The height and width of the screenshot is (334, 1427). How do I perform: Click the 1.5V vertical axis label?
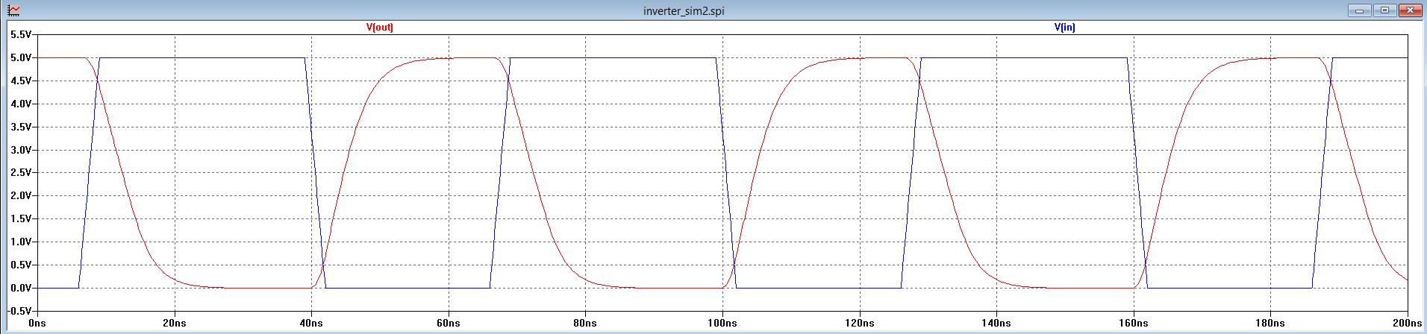[x=21, y=218]
